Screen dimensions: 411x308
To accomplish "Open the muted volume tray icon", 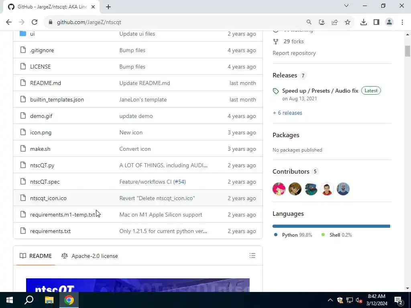I will (x=359, y=300).
